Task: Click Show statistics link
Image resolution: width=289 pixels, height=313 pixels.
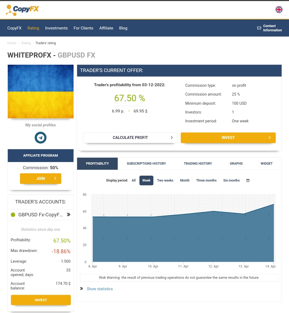Action: pyautogui.click(x=100, y=289)
